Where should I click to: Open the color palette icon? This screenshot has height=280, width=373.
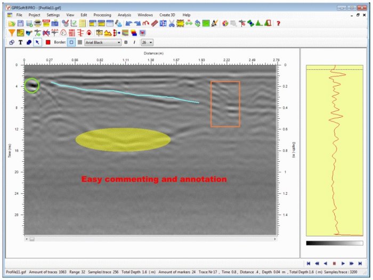(225, 24)
